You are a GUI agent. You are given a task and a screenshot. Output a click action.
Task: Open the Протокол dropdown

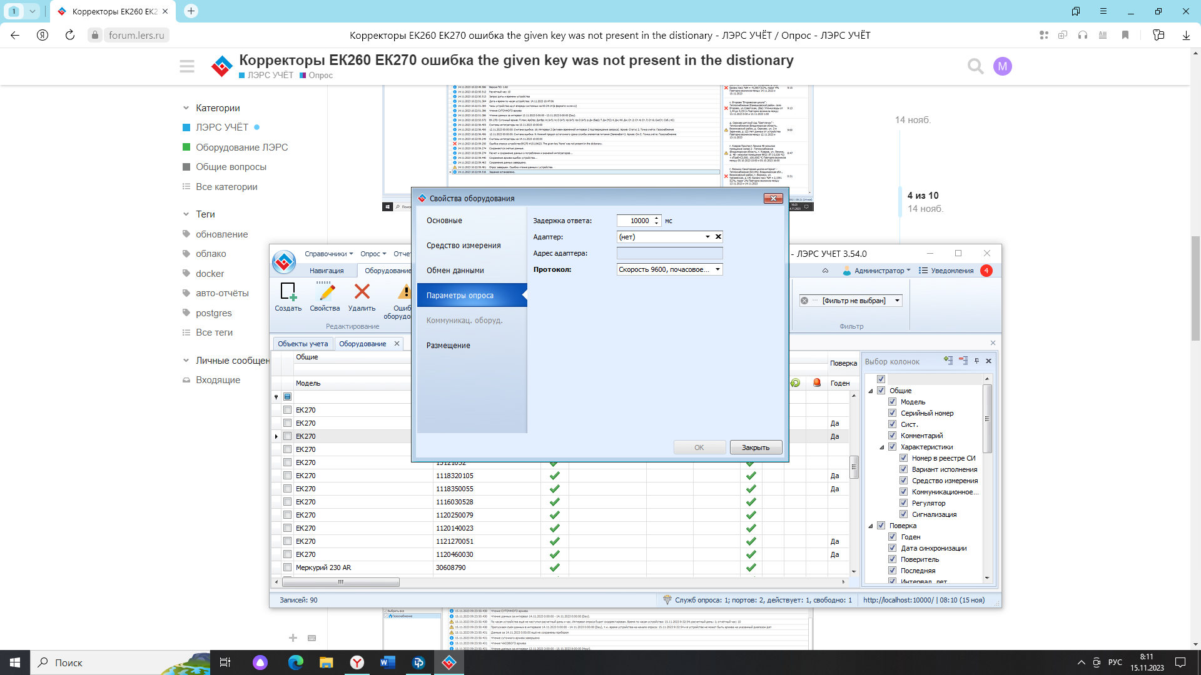[x=717, y=269]
